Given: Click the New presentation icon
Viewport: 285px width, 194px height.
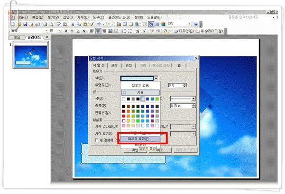Looking at the screenshot, I should coord(13,24).
